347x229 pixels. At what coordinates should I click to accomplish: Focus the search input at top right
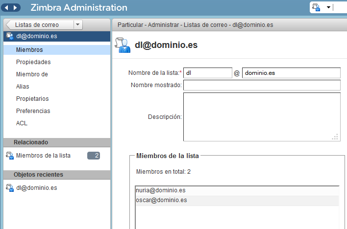pos(340,7)
